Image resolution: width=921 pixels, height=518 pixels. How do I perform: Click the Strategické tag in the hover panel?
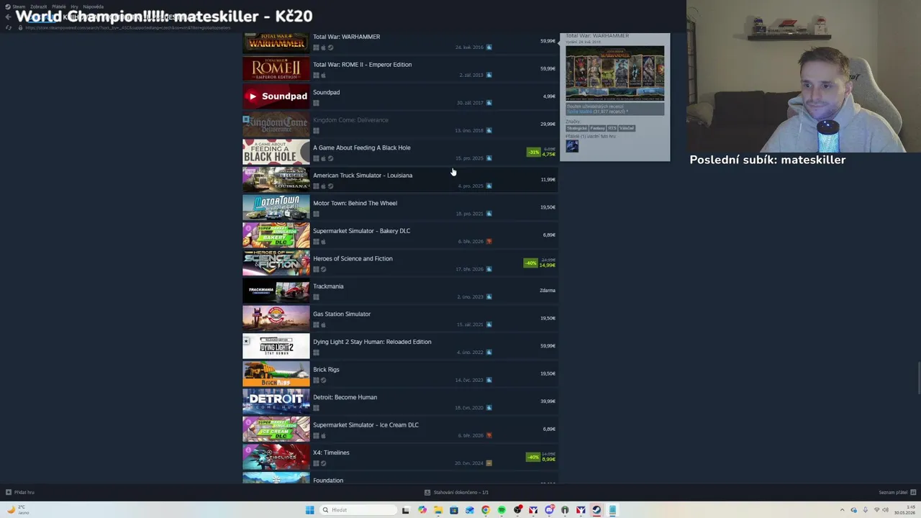tap(576, 128)
